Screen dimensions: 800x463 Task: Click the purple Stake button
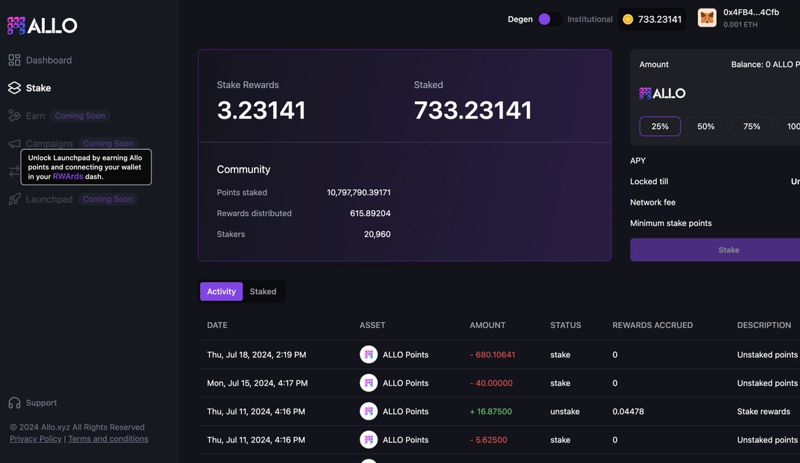coord(715,250)
